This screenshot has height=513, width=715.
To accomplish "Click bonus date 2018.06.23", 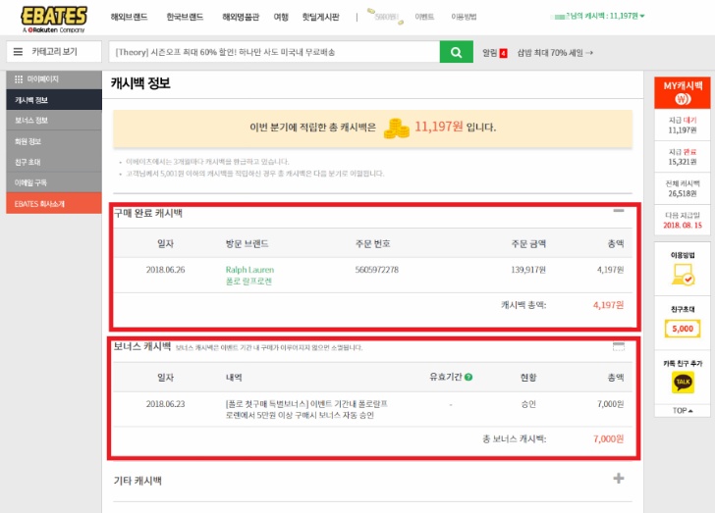I will point(166,404).
